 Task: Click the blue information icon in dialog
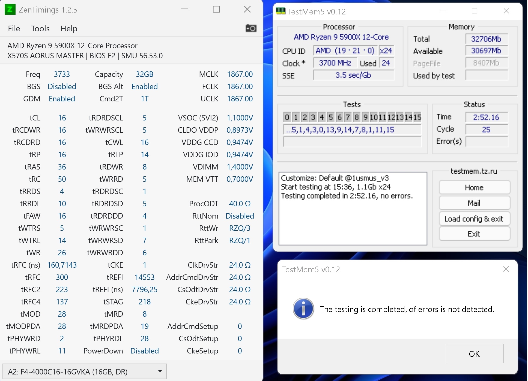pos(303,309)
